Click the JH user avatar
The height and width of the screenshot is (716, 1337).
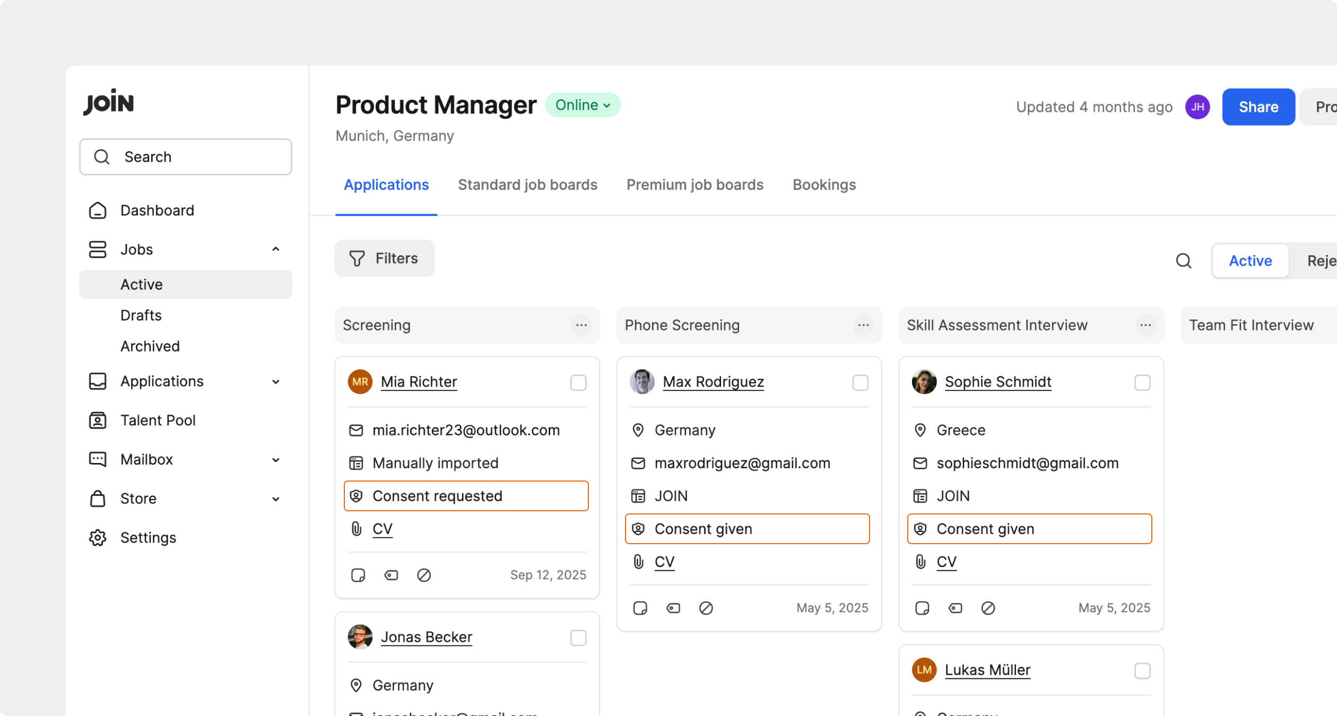coord(1197,107)
